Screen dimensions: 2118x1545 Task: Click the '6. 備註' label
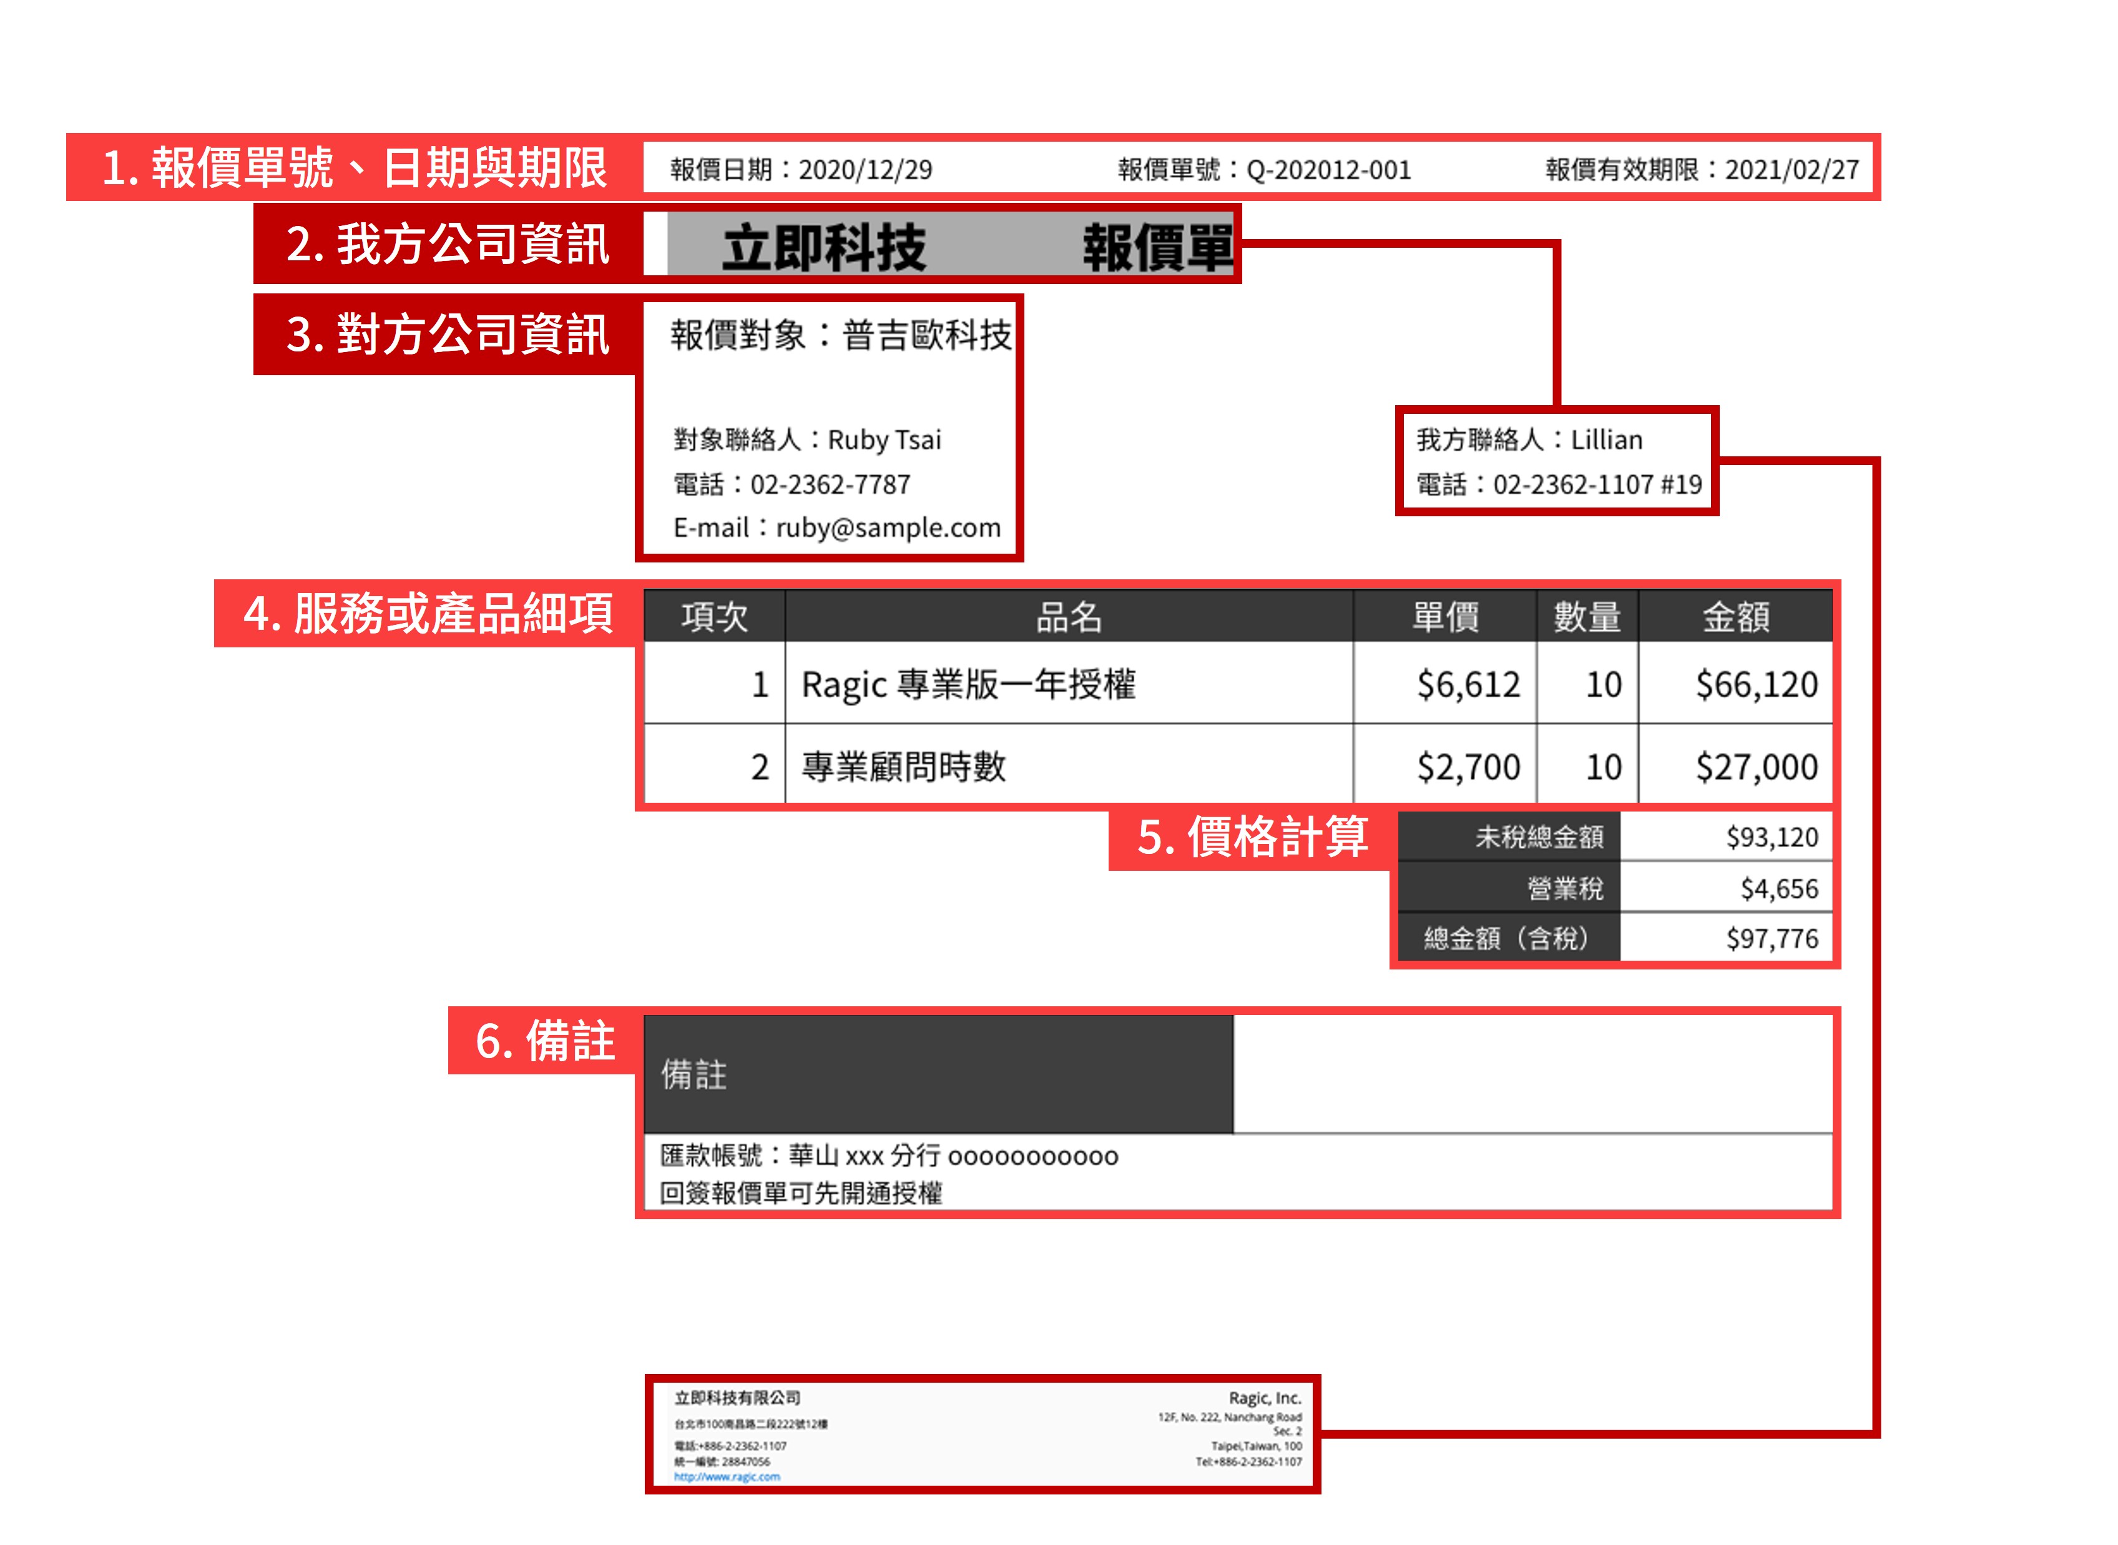pos(544,1041)
